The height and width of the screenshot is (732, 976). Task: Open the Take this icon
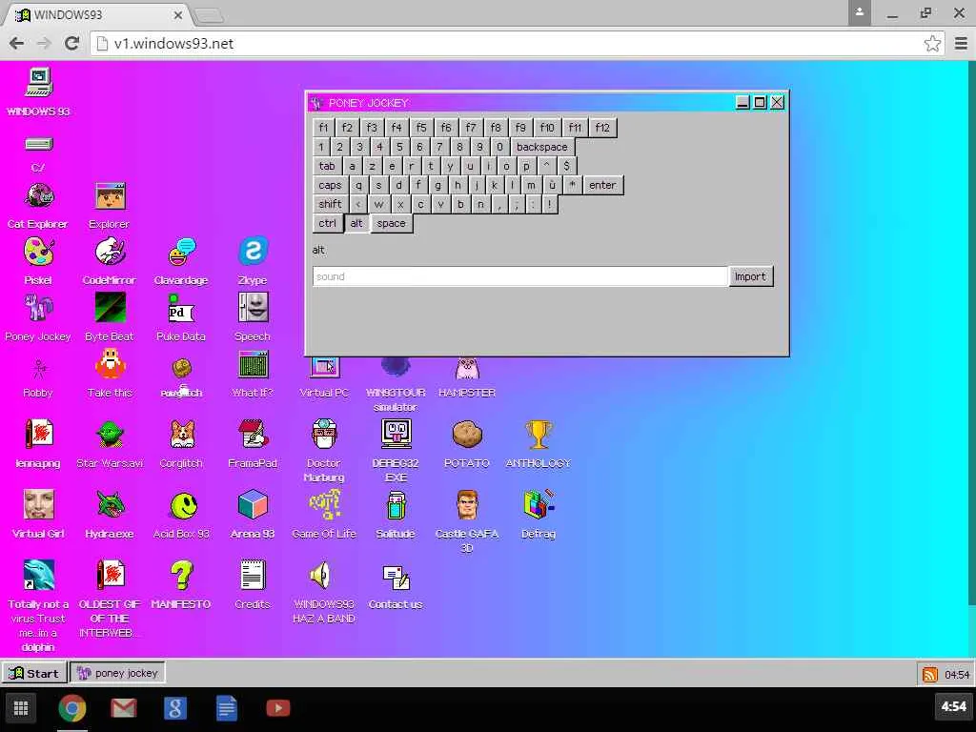point(111,364)
